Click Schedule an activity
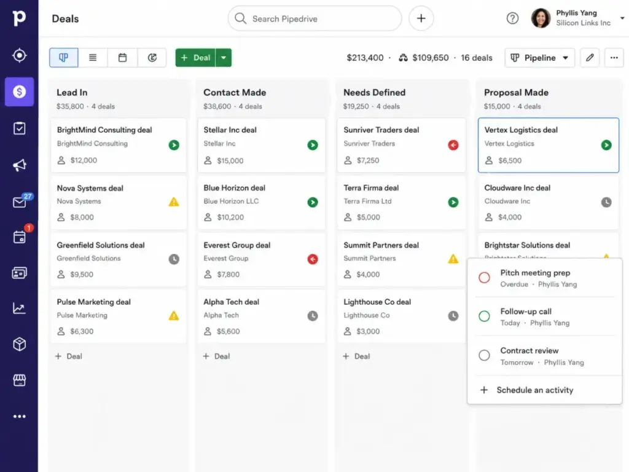 click(x=526, y=390)
